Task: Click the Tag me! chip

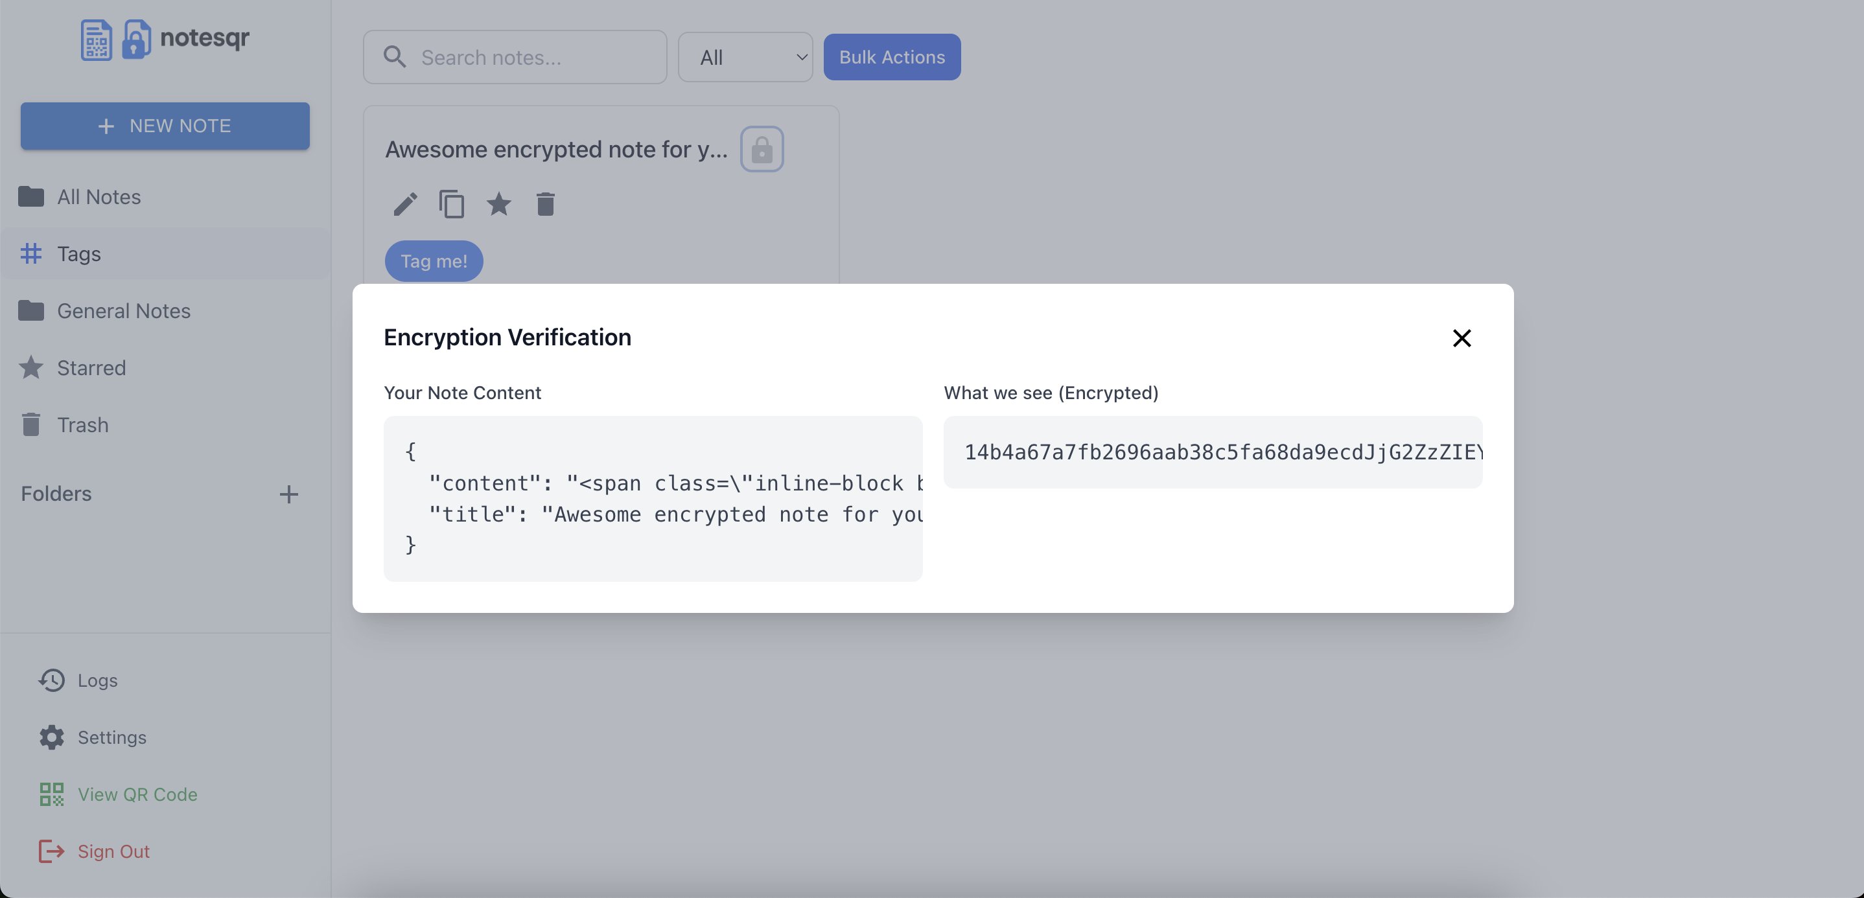Action: [434, 261]
